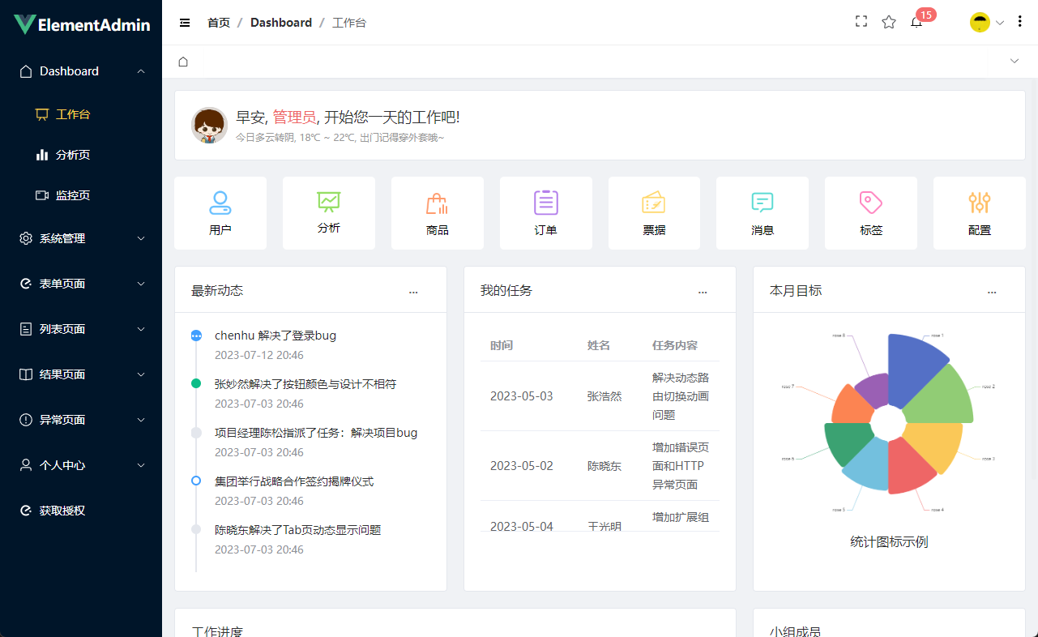The image size is (1038, 637).
Task: Click the green rose 2 chart segment
Action: point(944,399)
